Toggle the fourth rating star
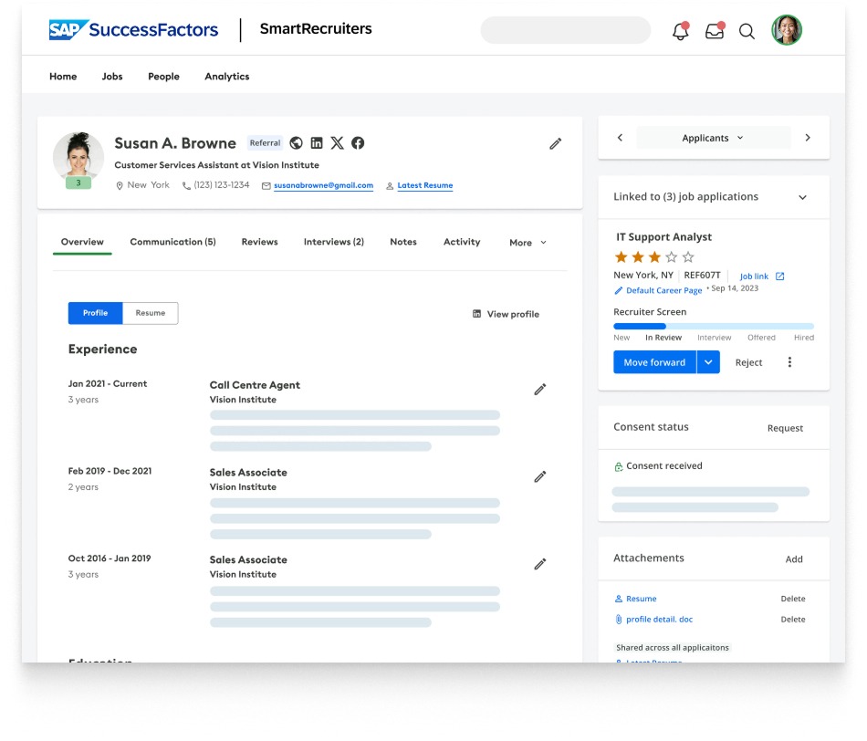Screen dimensions: 867x741 672,257
